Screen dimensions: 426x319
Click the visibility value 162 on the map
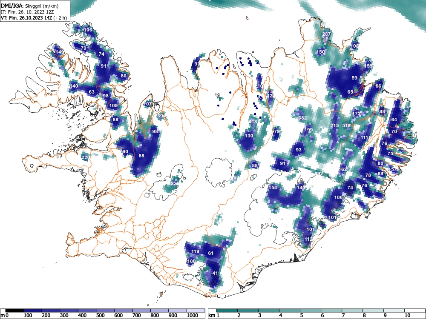343,169
